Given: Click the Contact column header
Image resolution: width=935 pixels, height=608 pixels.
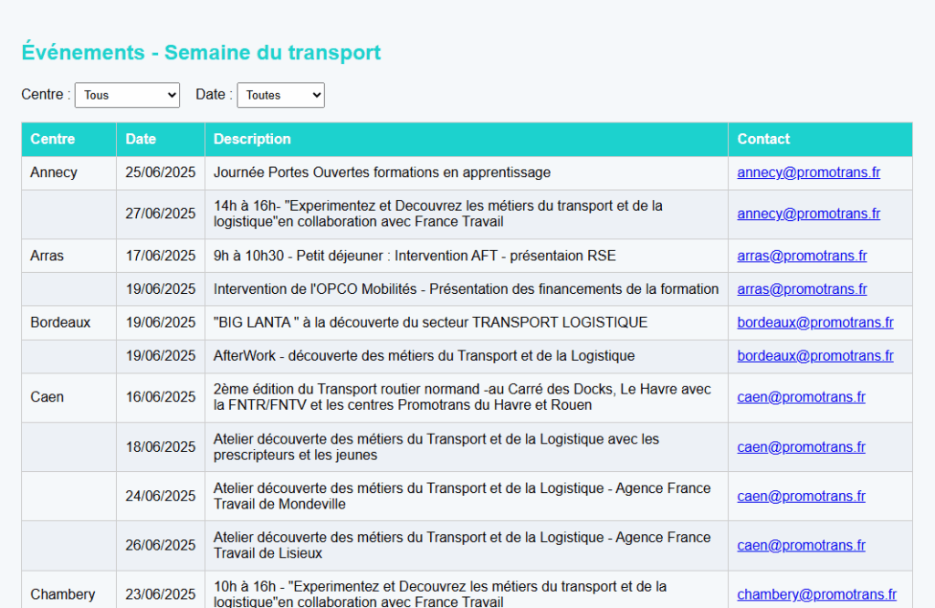Looking at the screenshot, I should 821,140.
